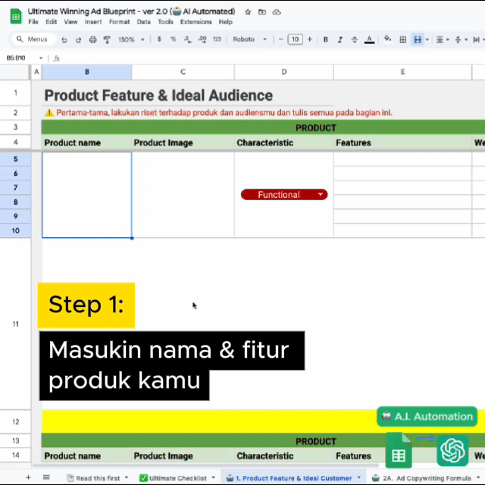Increase decimal places
The height and width of the screenshot is (485, 485).
202,39
